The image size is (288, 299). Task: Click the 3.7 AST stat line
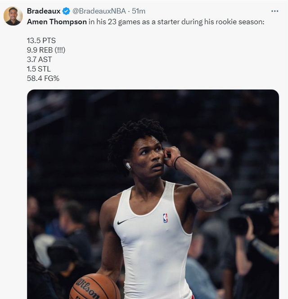(40, 59)
